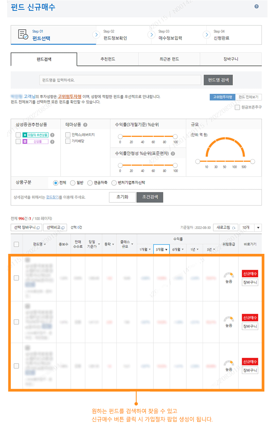The width and height of the screenshot is (272, 447).
Task: Click the 새로고침 refresh button
Action: click(226, 228)
